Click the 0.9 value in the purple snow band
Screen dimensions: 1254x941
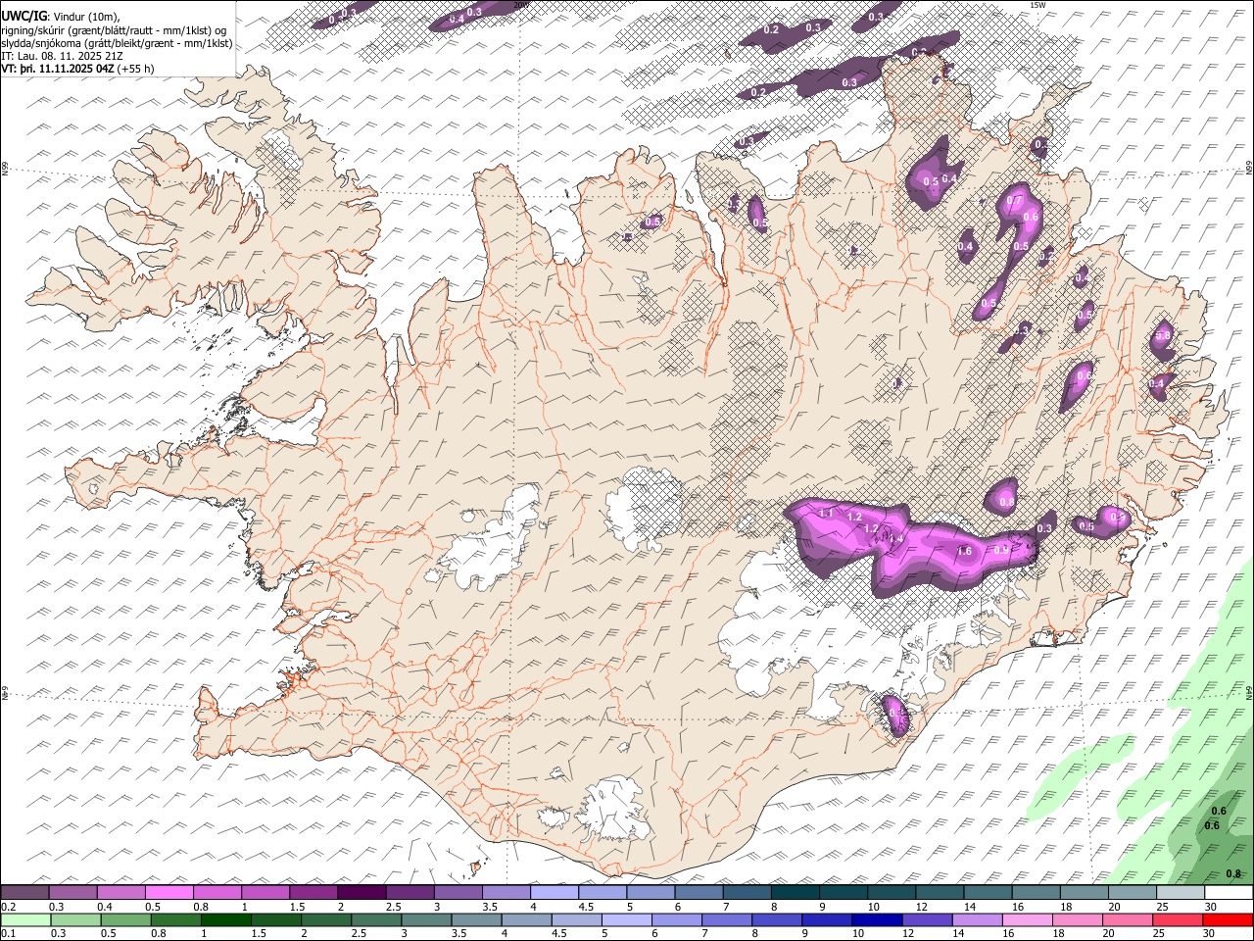click(1001, 550)
